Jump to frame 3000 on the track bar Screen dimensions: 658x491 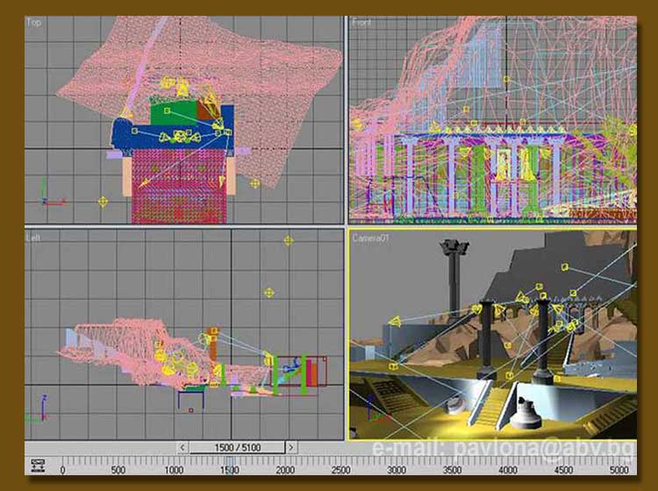(x=397, y=470)
